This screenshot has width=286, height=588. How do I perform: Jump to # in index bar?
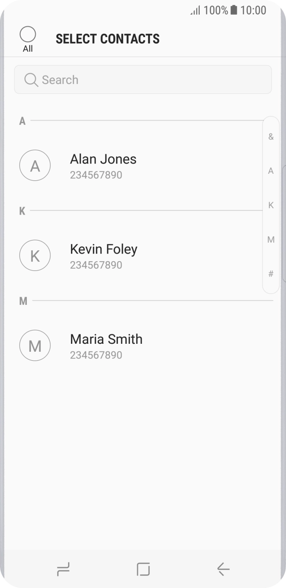point(271,274)
